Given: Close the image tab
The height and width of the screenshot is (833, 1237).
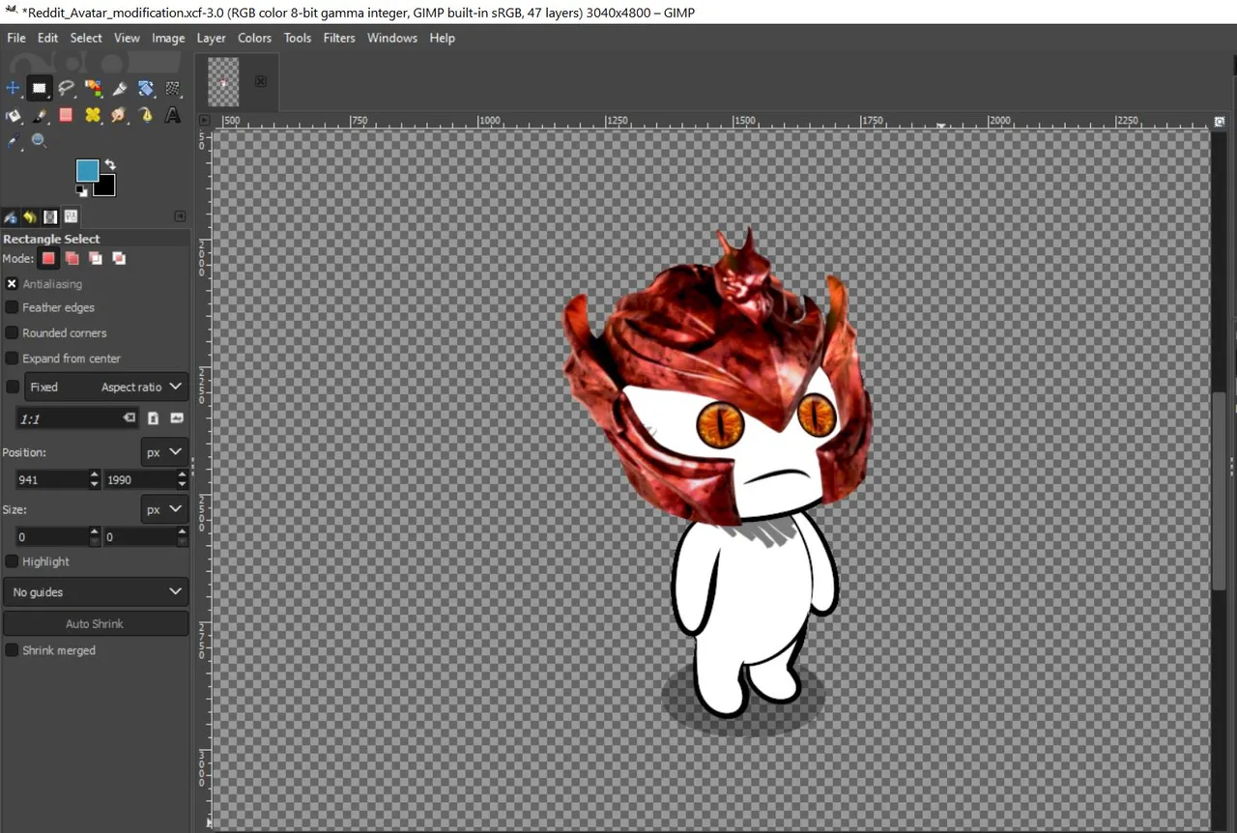Looking at the screenshot, I should coord(261,82).
